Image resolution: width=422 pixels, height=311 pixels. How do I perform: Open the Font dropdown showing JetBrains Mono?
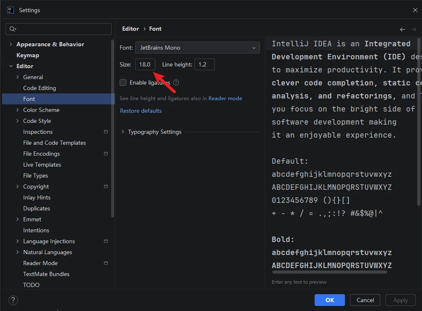[x=197, y=48]
